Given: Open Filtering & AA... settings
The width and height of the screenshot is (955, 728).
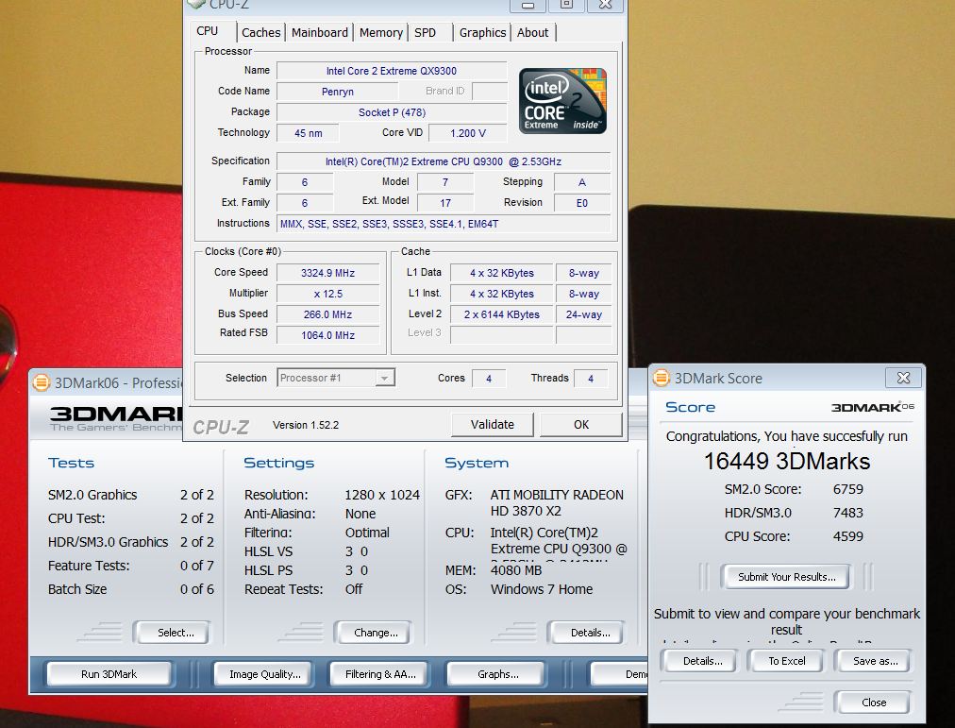Looking at the screenshot, I should point(380,674).
